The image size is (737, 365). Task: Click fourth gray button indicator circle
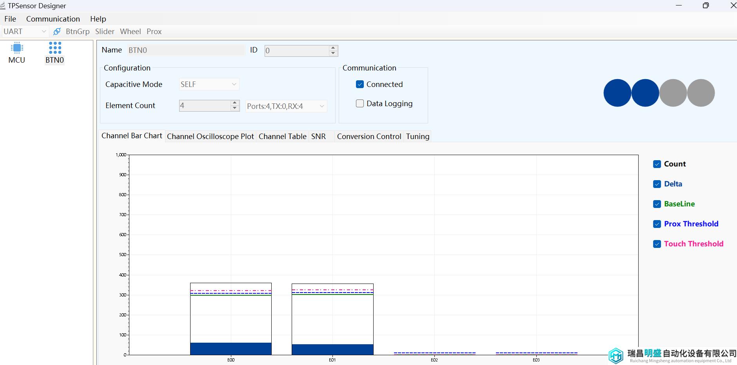[701, 93]
